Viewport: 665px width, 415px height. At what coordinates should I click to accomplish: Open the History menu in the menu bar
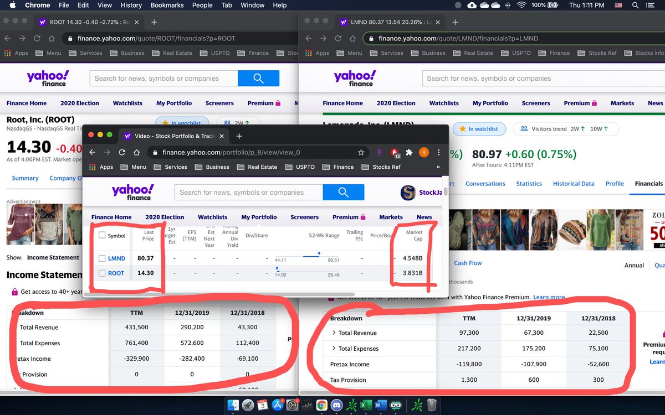[131, 5]
